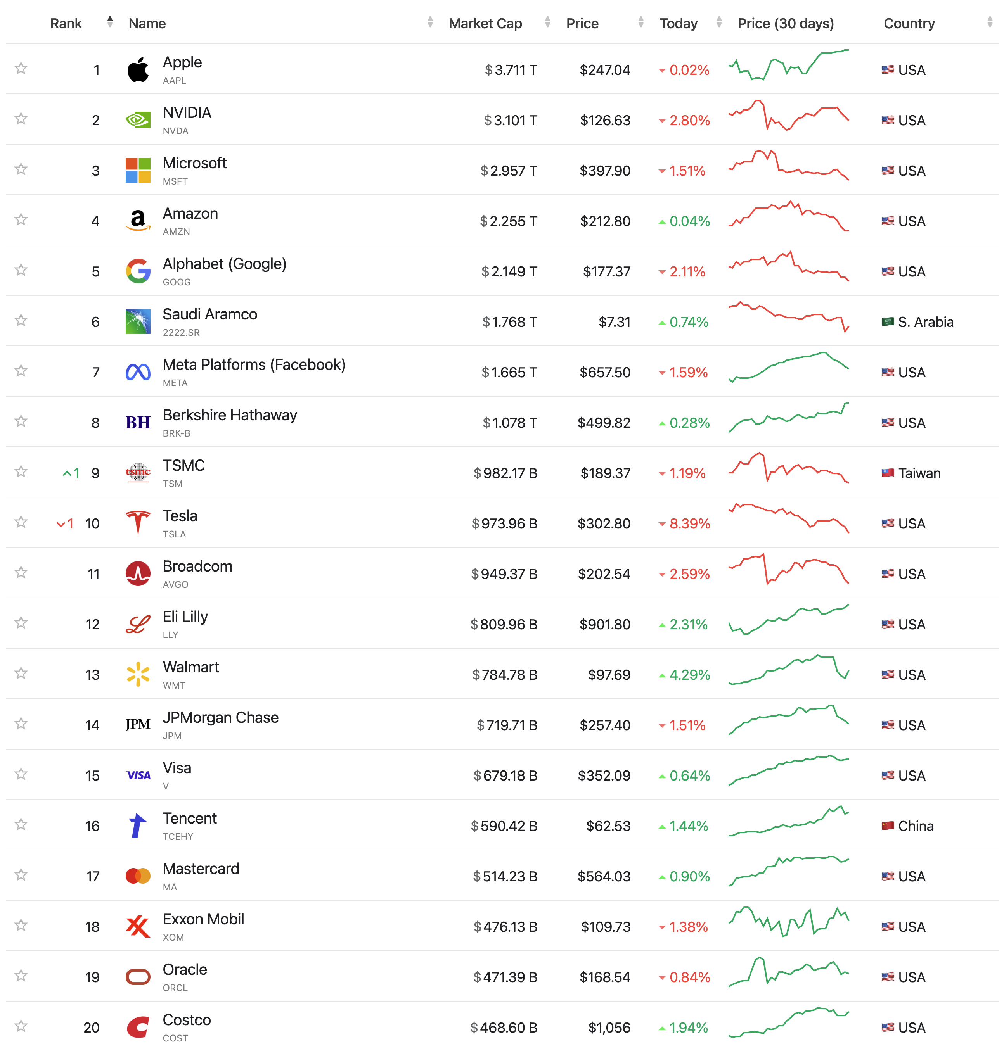The height and width of the screenshot is (1050, 1004).
Task: Click NVIDIA's $3.101 T market cap
Action: [x=510, y=120]
